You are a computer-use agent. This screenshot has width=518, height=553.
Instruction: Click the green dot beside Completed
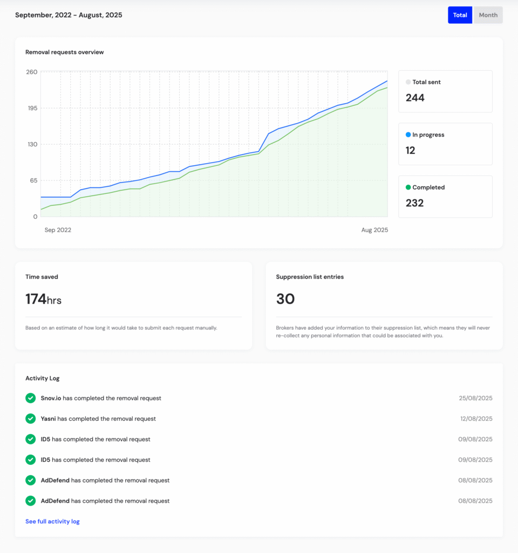[x=408, y=187]
